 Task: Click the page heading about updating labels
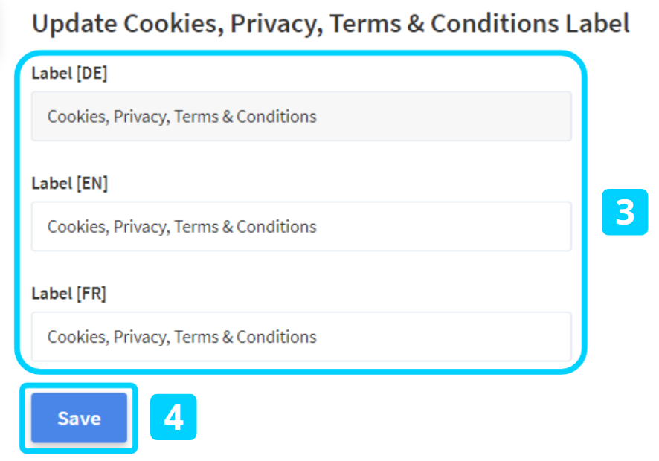[x=330, y=23]
